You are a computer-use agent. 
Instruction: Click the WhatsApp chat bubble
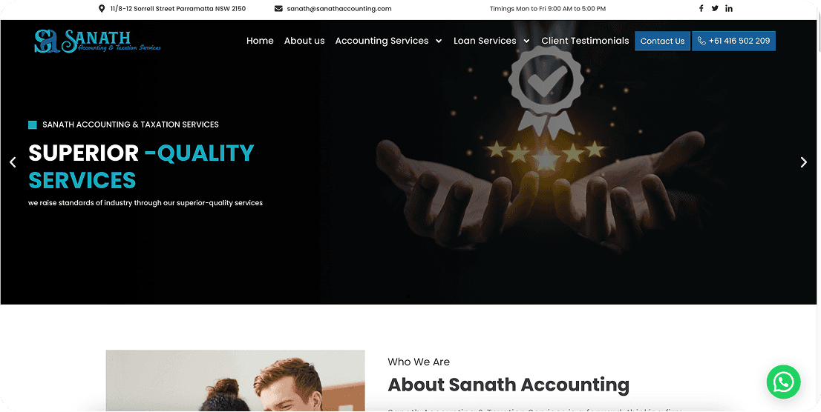(783, 382)
